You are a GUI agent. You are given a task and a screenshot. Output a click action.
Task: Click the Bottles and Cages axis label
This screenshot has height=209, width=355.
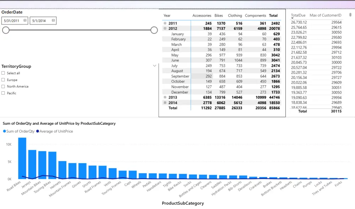point(190,189)
